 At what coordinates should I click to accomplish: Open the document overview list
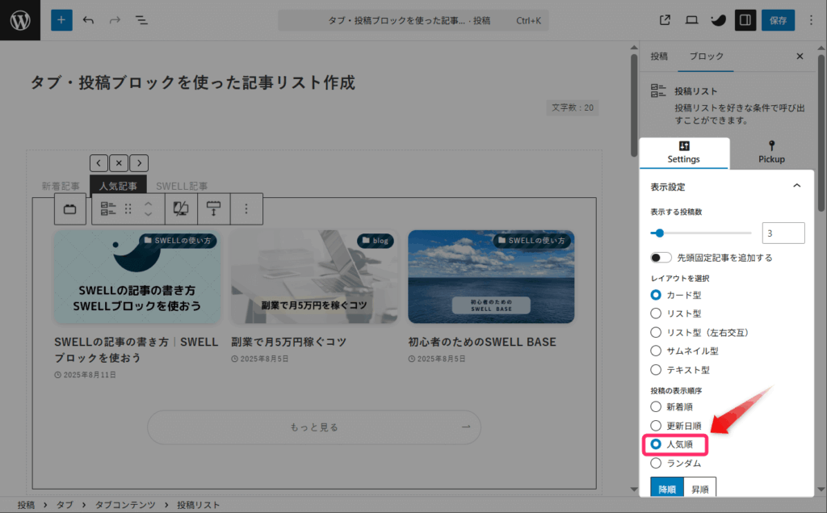141,20
